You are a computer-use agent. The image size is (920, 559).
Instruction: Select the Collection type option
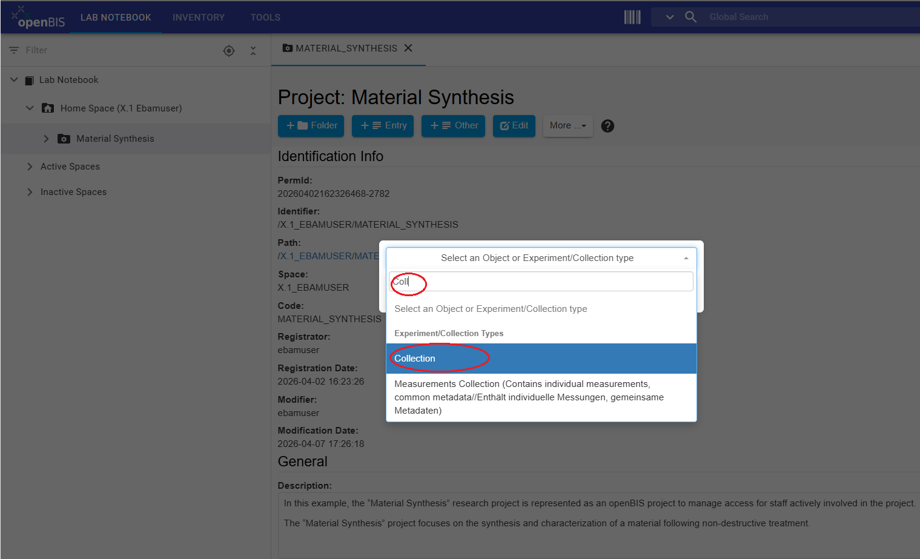(x=541, y=359)
